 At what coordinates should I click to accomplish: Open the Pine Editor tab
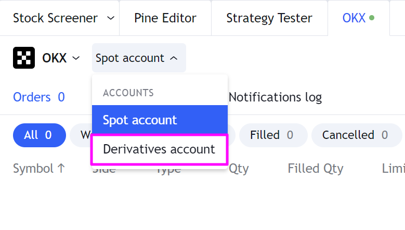point(165,18)
